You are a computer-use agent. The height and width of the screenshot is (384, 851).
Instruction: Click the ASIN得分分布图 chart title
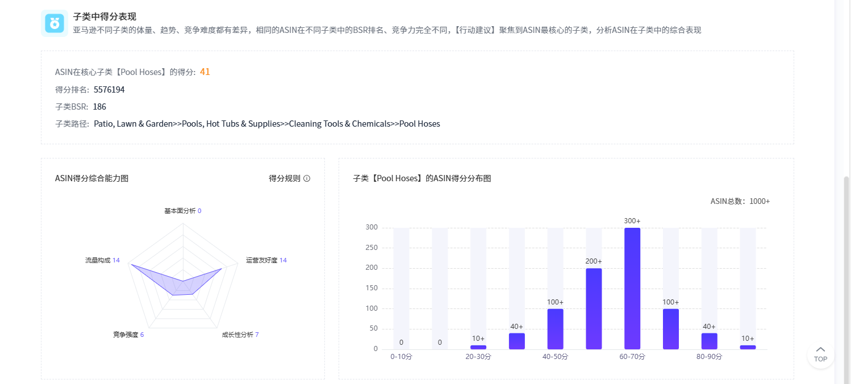422,178
